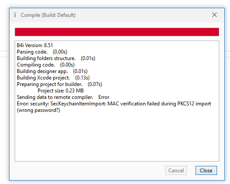
Task: Close the Compile dialog with X
Action: tap(214, 15)
